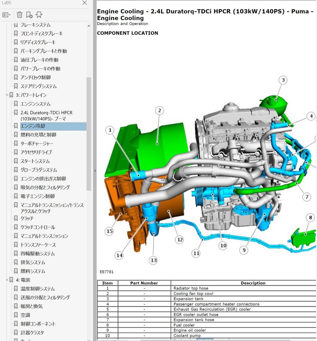Image resolution: width=317 pixels, height=341 pixels.
Task: Delete the selected bookmark with trash icon
Action: pyautogui.click(x=19, y=15)
